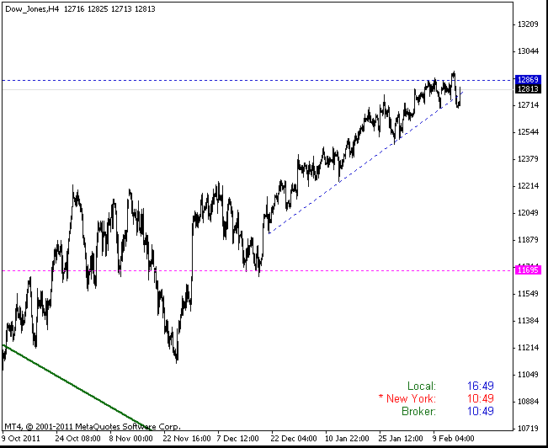Click the time axis label 9 Feb 04:00
The width and height of the screenshot is (548, 448).
click(453, 438)
